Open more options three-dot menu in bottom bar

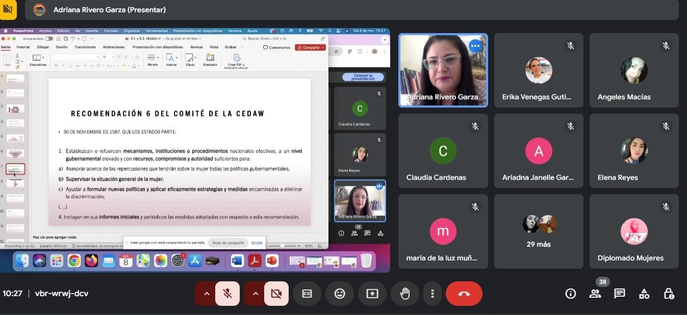[432, 294]
